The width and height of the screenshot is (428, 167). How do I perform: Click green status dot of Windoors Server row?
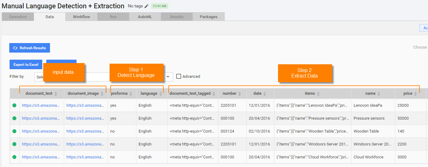point(14,144)
